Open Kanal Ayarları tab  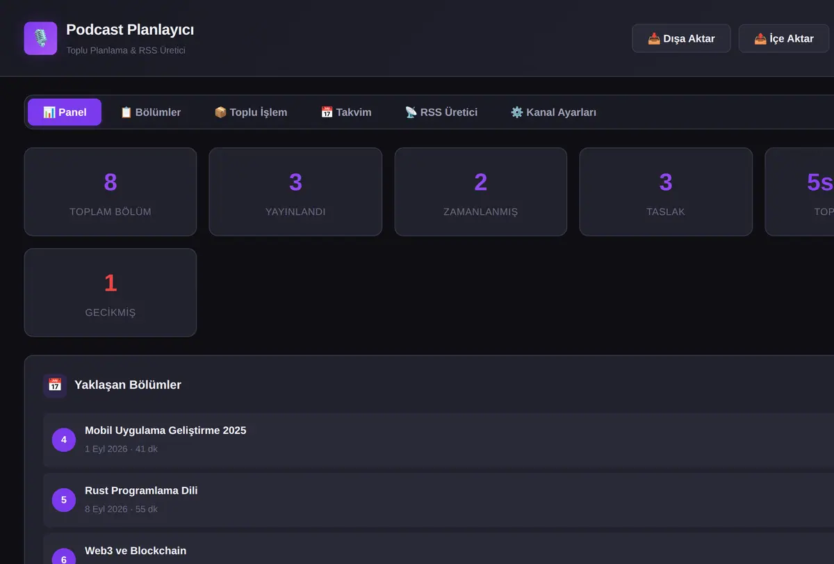553,112
